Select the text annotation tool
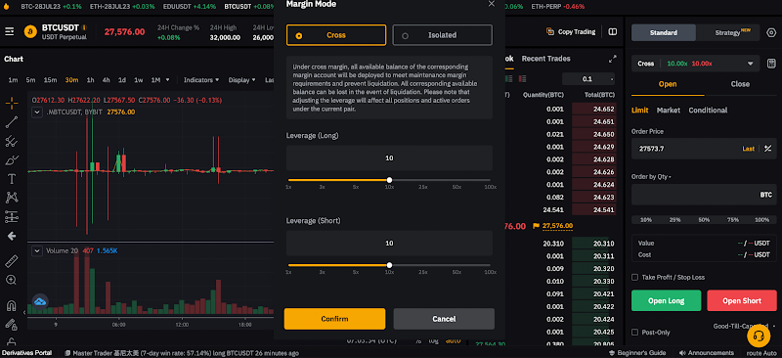782x358 pixels. 12,179
